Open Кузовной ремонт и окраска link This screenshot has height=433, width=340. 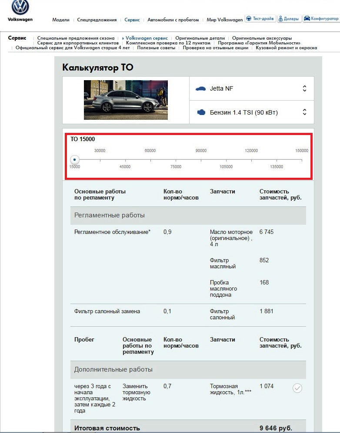pos(286,48)
